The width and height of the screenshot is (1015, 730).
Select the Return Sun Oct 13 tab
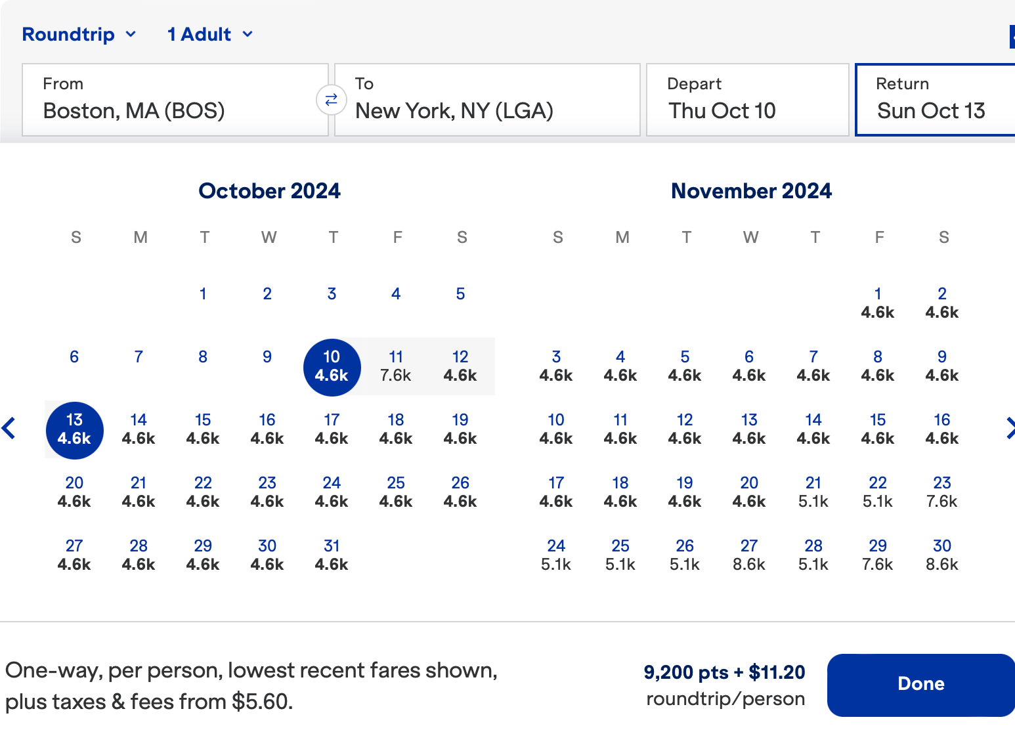(934, 100)
